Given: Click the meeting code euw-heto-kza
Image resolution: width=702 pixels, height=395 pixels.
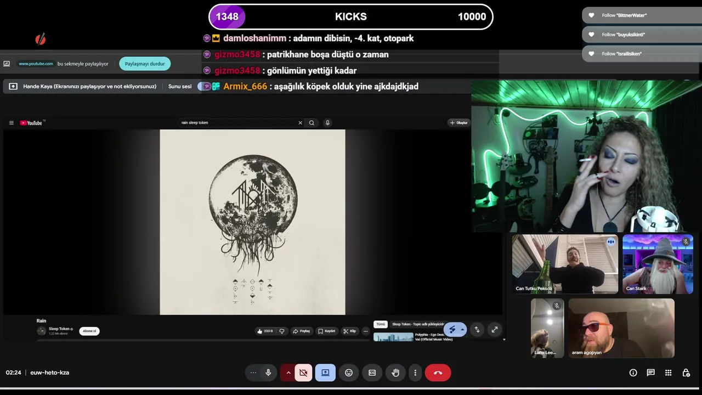Looking at the screenshot, I should (x=49, y=373).
